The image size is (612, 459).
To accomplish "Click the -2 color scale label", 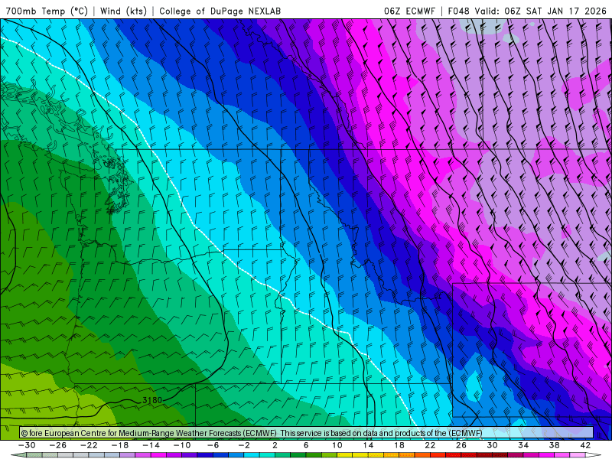I will point(244,445).
